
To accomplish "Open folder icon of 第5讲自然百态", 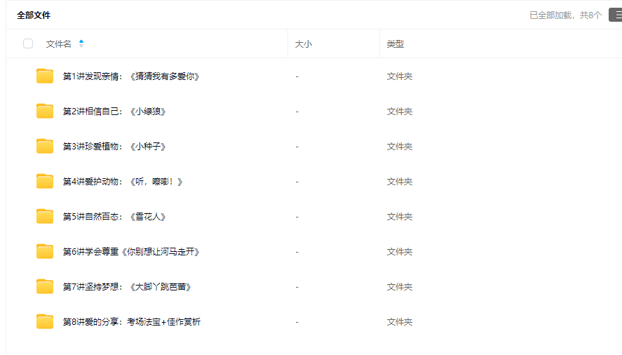I will [45, 217].
